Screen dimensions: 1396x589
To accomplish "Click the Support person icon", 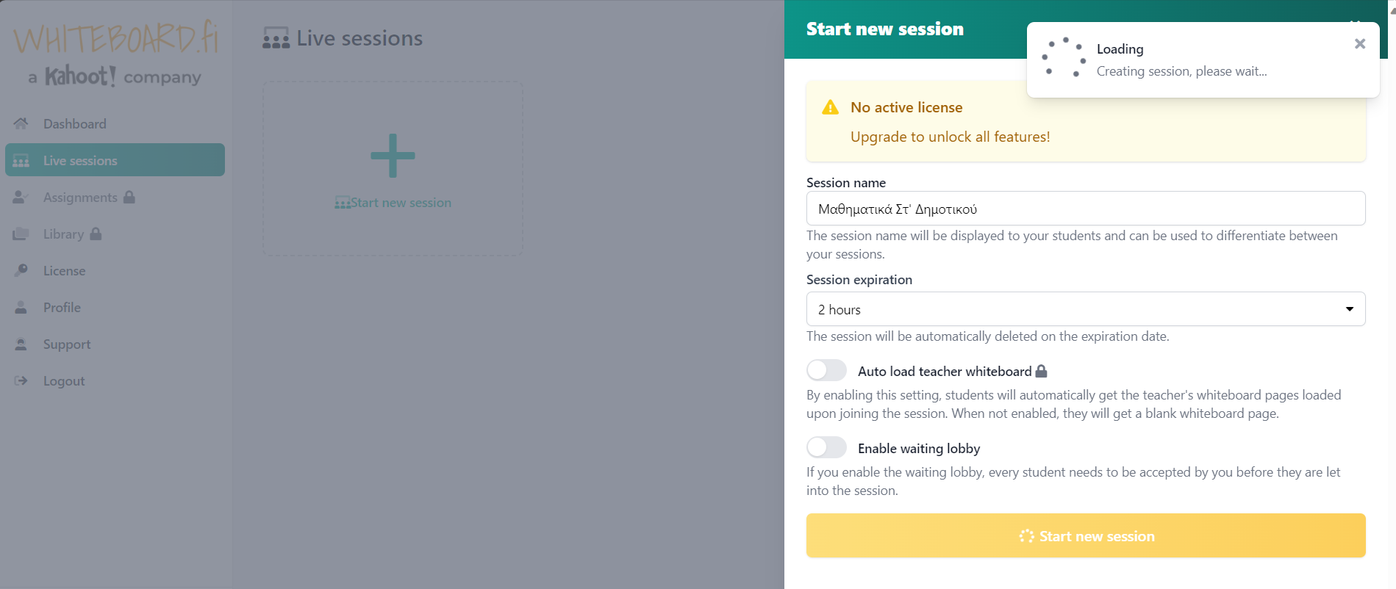I will tap(21, 344).
